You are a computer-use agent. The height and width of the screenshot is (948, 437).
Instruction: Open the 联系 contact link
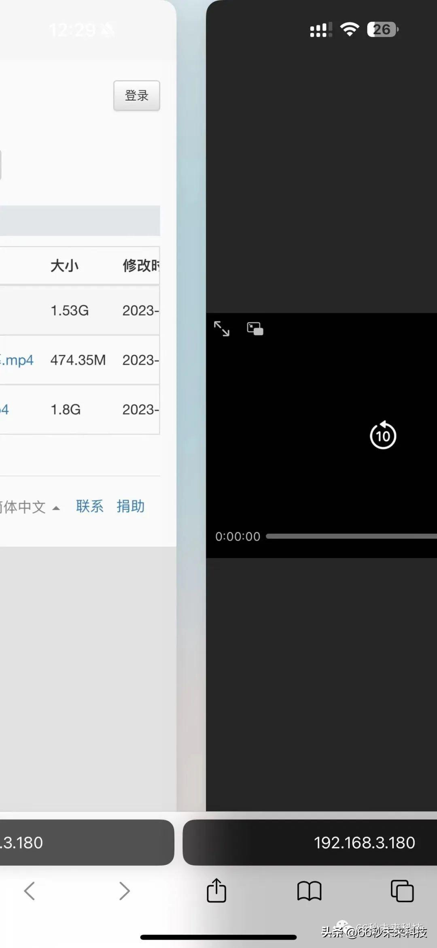(x=89, y=506)
